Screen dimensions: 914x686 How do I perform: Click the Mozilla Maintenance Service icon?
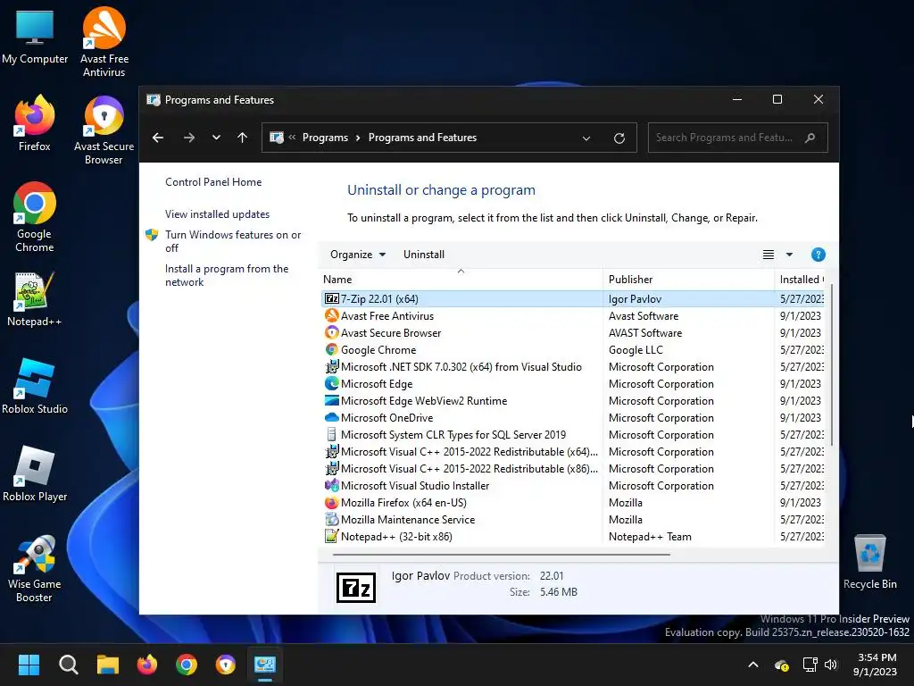(x=332, y=519)
